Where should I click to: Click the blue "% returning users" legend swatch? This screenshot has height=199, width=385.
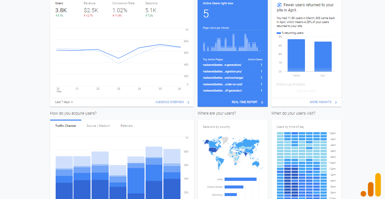tap(278, 33)
